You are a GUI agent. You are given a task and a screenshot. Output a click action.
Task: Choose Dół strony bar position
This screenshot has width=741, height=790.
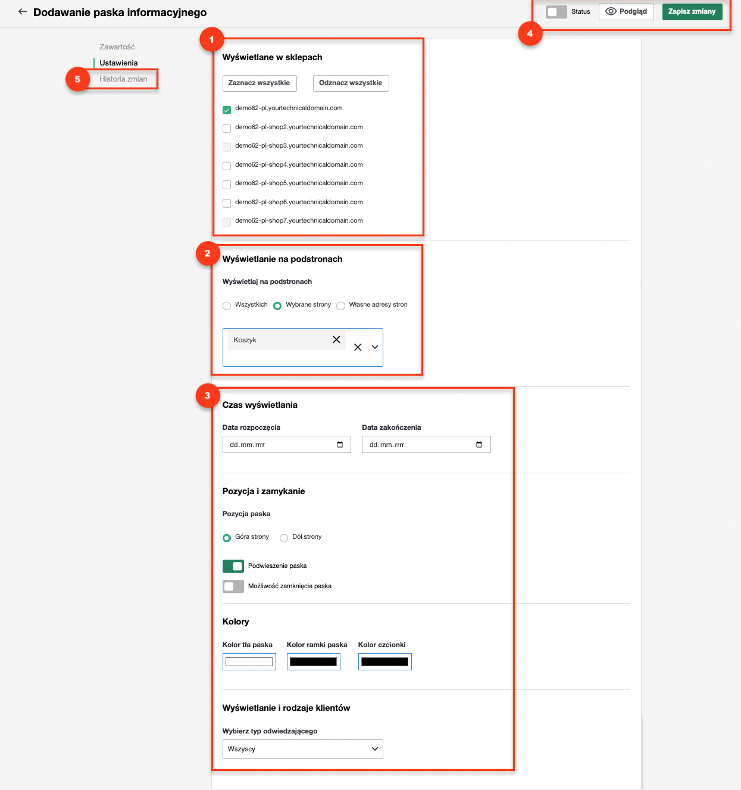point(284,538)
